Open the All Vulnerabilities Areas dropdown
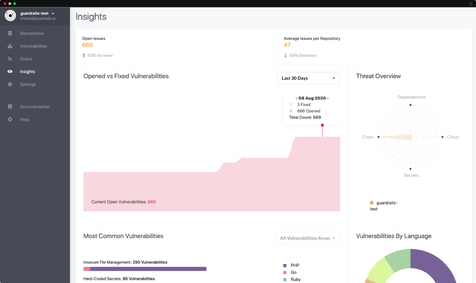Viewport: 476px width, 283px height. click(307, 238)
